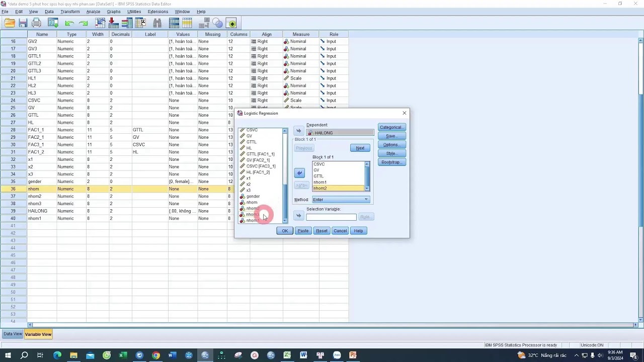Click the Go to variable icon with red arrow
Viewport: 644px width, 362px height.
114,23
